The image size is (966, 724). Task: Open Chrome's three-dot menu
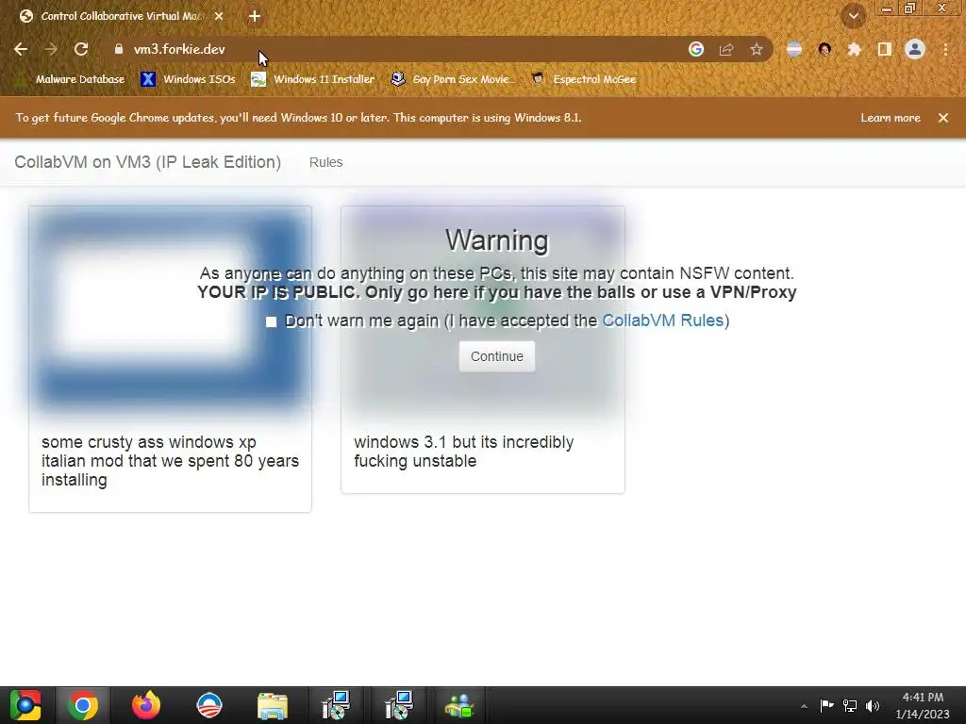point(945,49)
